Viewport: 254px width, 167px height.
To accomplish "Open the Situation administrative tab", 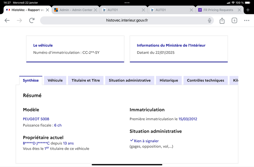I will pyautogui.click(x=130, y=80).
